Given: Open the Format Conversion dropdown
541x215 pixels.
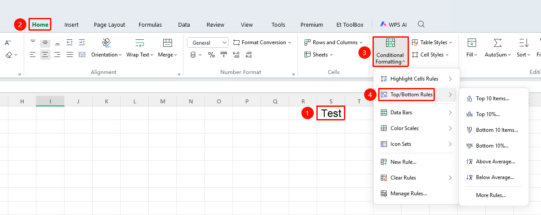Looking at the screenshot, I should coord(262,42).
